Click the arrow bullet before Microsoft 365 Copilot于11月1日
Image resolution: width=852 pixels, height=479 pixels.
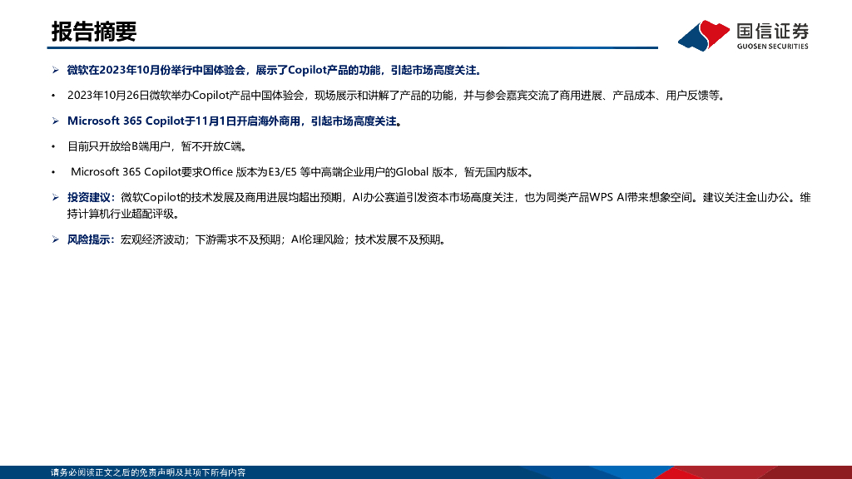(56, 121)
